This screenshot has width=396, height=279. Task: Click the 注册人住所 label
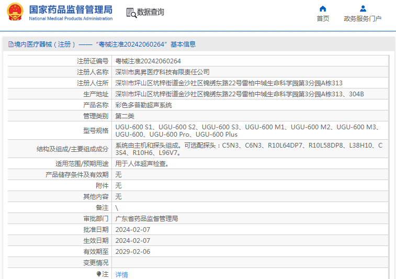pos(93,83)
